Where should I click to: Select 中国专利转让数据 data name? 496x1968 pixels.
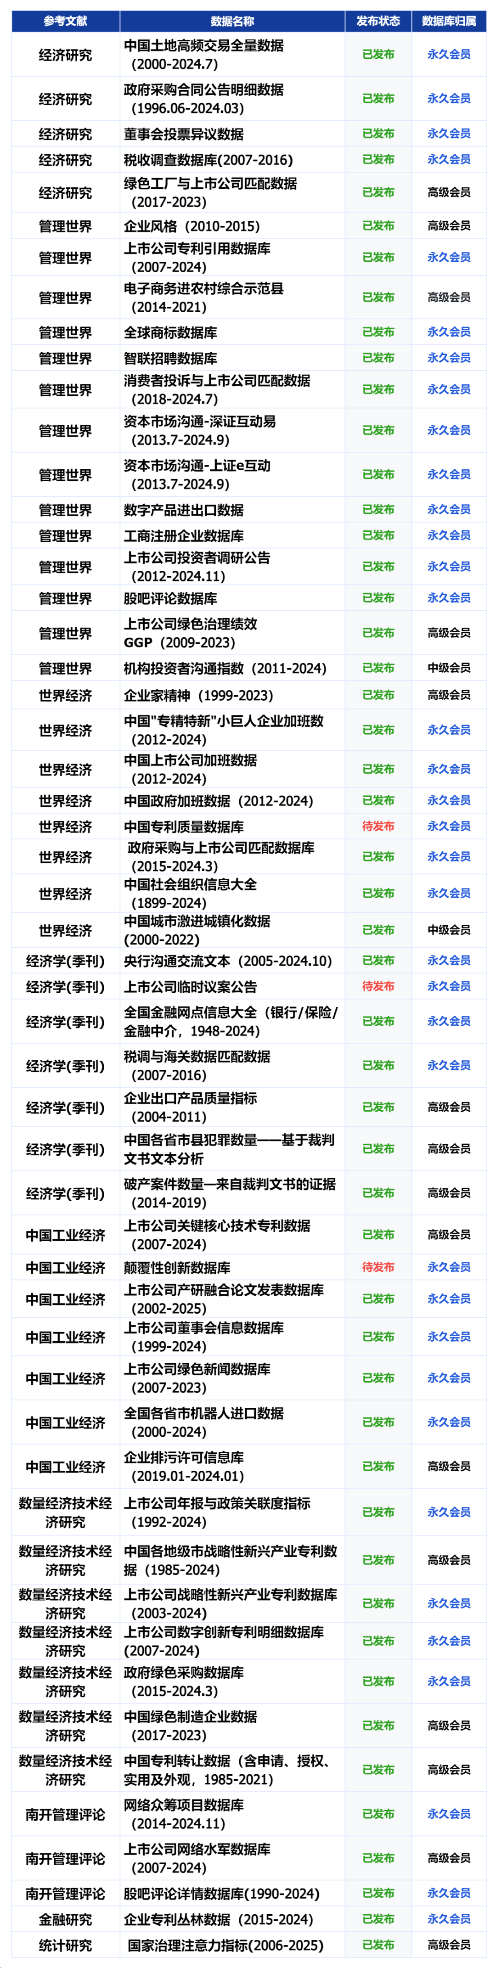point(228,1770)
